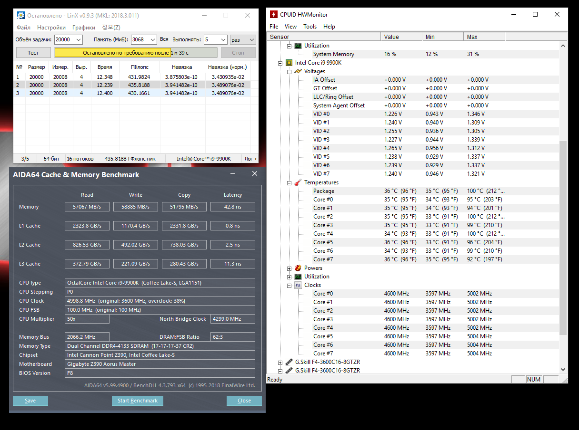Screen dimensions: 579x430
Task: Click the Powers flame icon
Action: coord(298,268)
